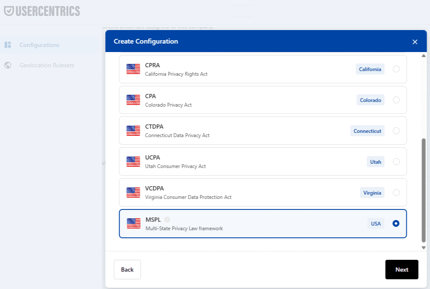Select the CPRA radio button

(x=396, y=69)
